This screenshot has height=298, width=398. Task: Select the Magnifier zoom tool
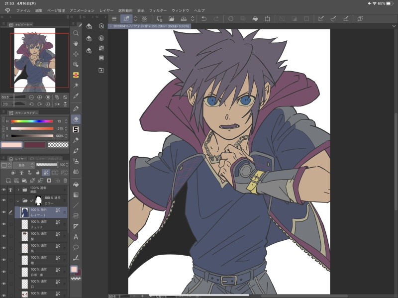click(x=76, y=32)
